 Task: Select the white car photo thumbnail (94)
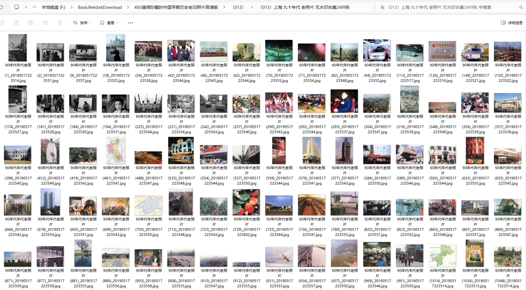click(x=377, y=50)
